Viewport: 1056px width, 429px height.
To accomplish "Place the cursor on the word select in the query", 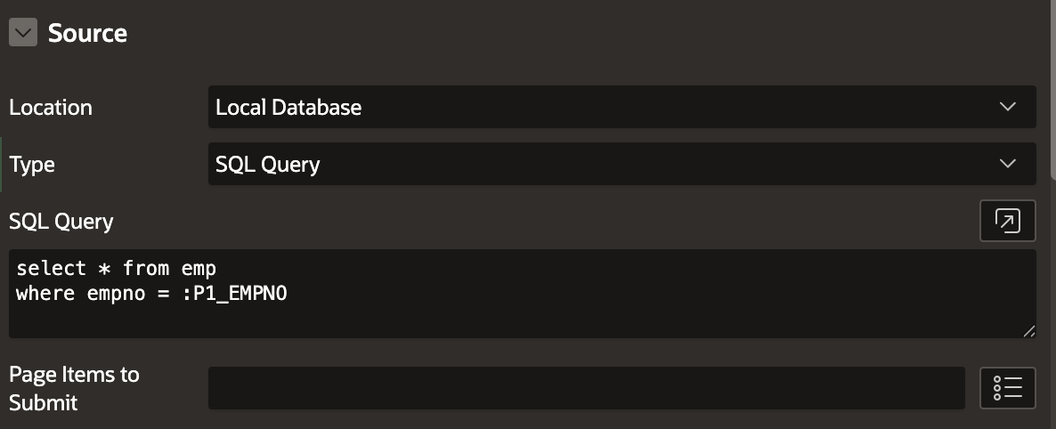I will (x=52, y=268).
